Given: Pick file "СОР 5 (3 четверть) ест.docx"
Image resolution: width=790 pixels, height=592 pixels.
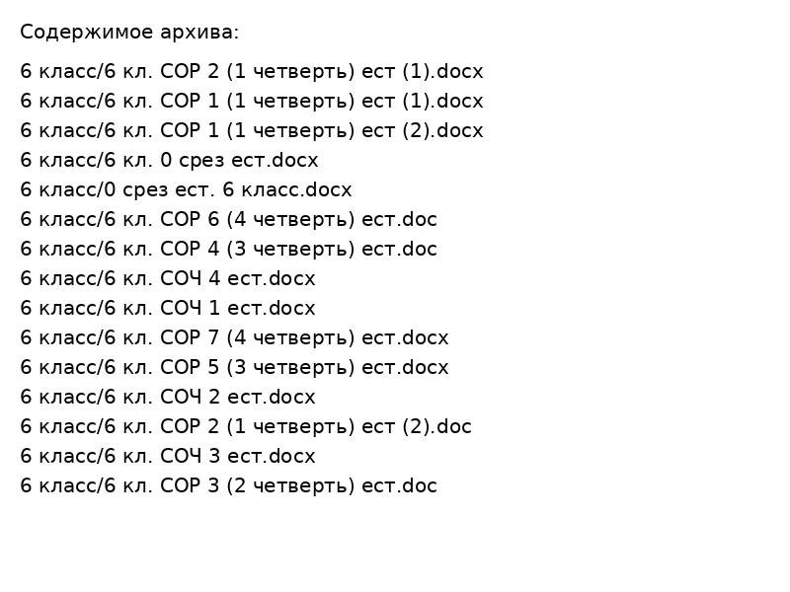Looking at the screenshot, I should pyautogui.click(x=234, y=368).
